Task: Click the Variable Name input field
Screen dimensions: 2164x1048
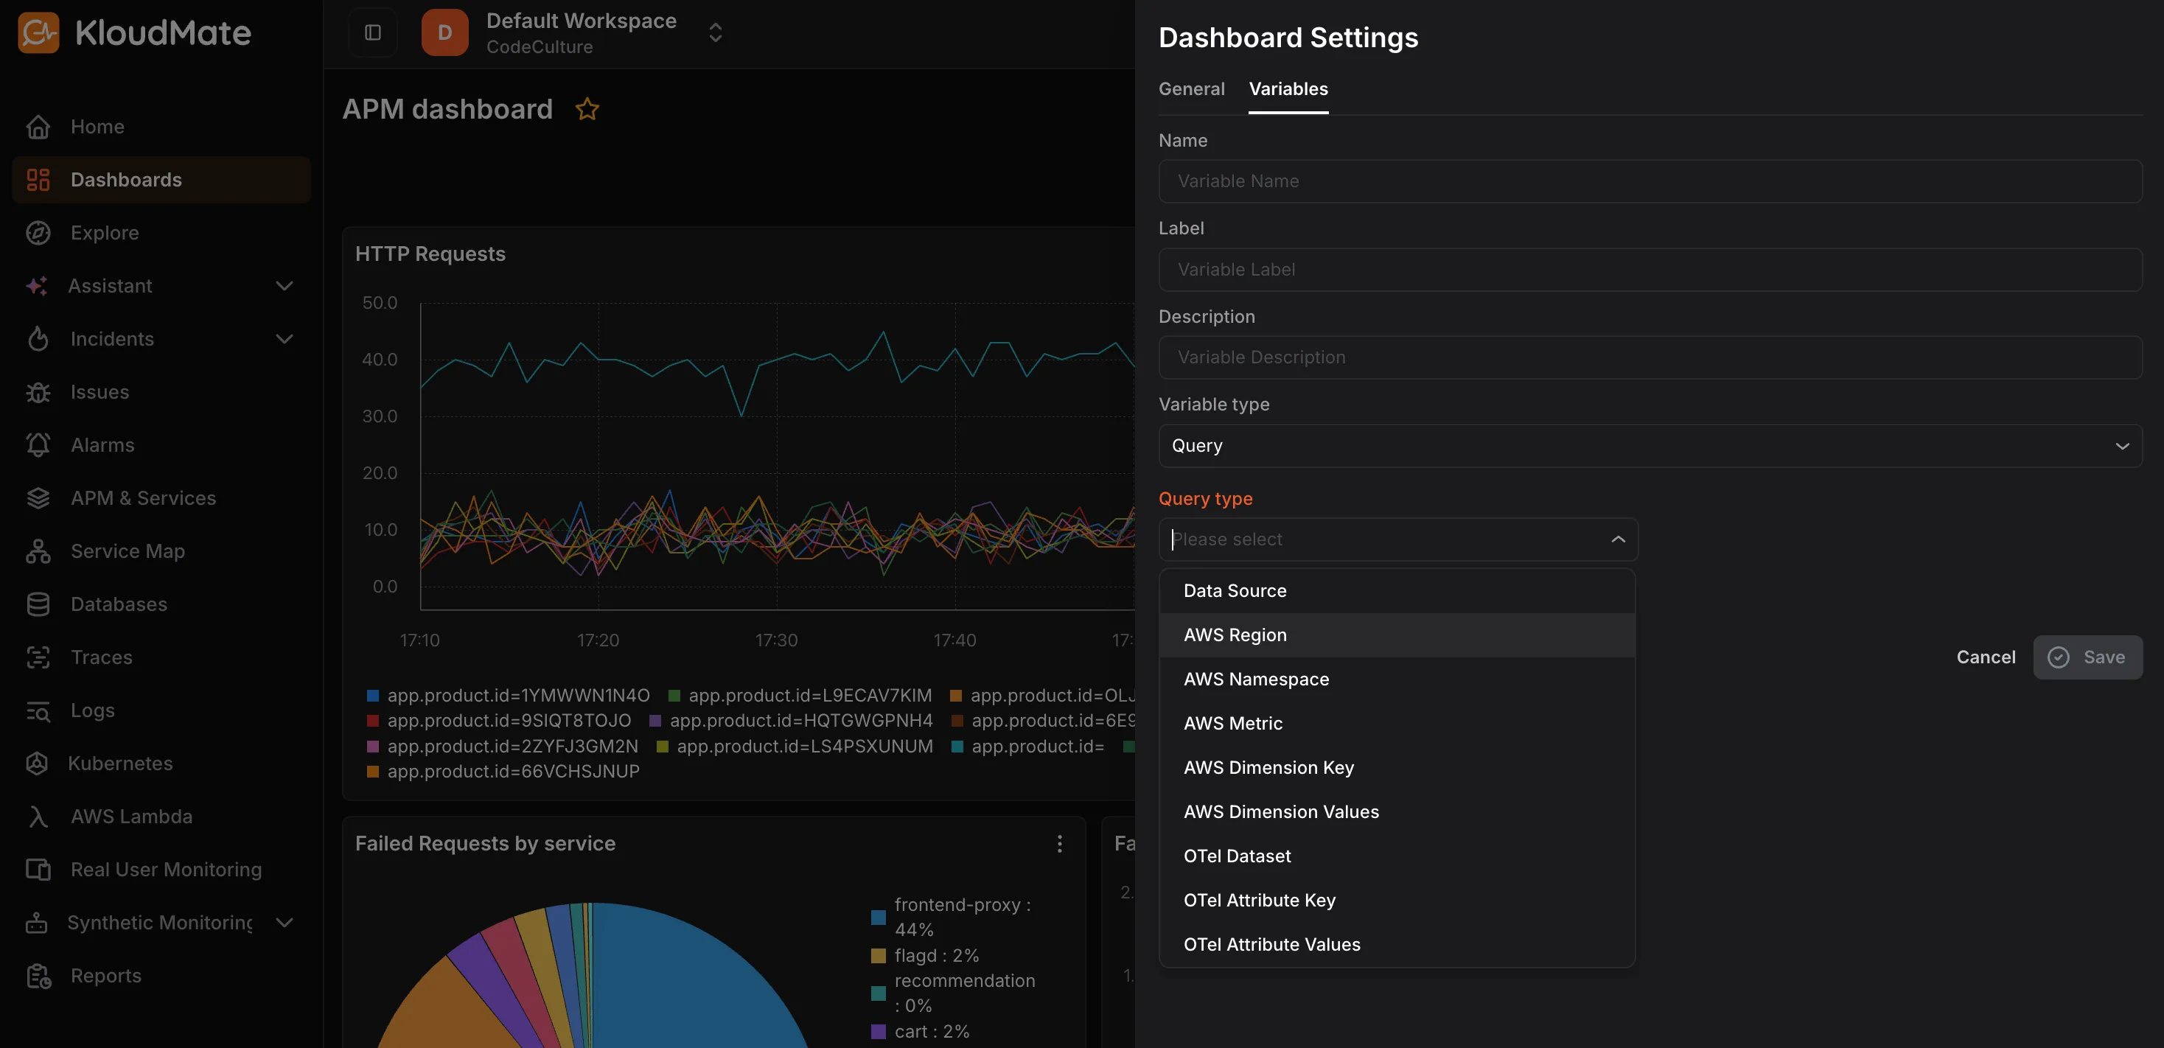Action: point(1650,181)
